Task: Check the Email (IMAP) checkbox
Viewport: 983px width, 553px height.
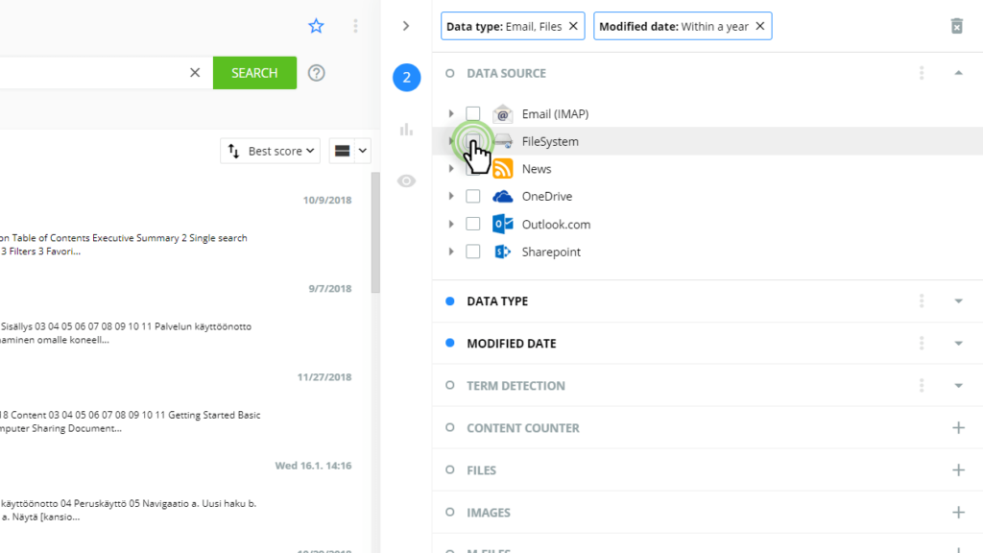Action: pos(472,113)
